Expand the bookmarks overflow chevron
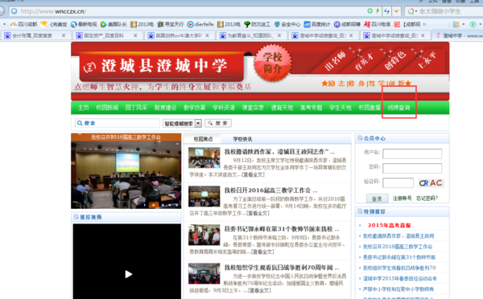Image resolution: width=483 pixels, height=299 pixels. (x=424, y=24)
